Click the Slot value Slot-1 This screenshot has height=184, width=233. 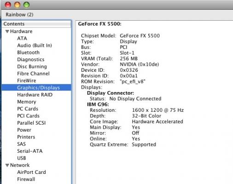point(127,53)
